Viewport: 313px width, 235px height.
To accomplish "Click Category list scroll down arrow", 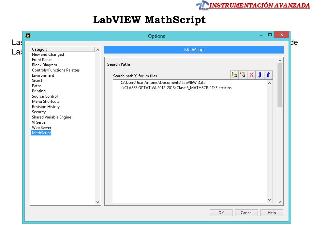I will click(x=97, y=202).
